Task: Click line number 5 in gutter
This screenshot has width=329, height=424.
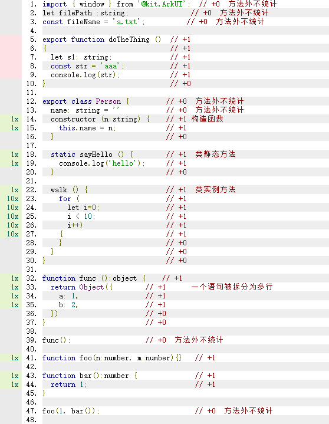Action: [x=33, y=40]
